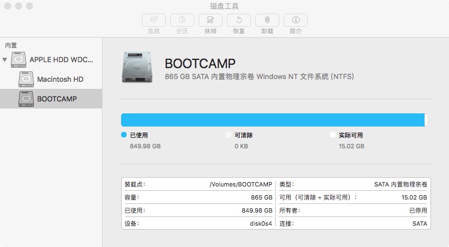This screenshot has width=449, height=247.
Task: Click the Partition (分区) toolbar icon
Action: click(x=182, y=20)
